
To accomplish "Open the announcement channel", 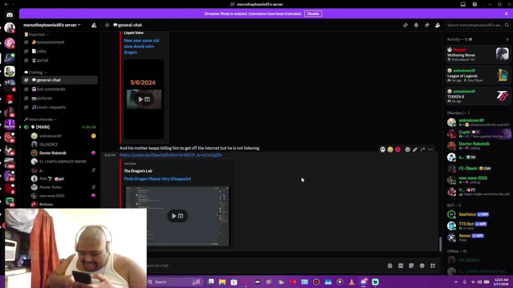I will tap(60, 42).
